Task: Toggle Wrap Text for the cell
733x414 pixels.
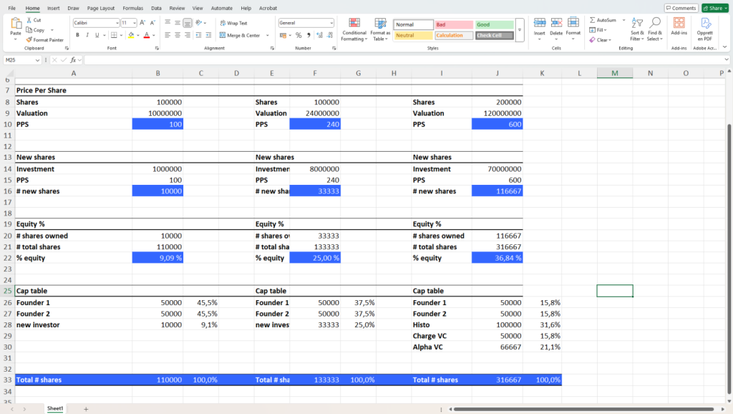Action: click(233, 23)
